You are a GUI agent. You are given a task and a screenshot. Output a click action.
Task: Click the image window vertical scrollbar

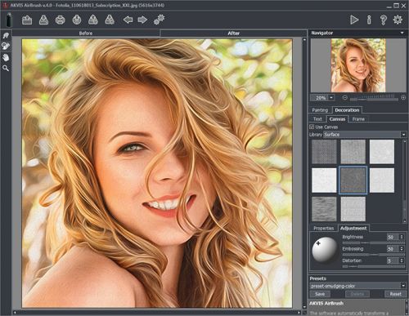click(x=304, y=173)
